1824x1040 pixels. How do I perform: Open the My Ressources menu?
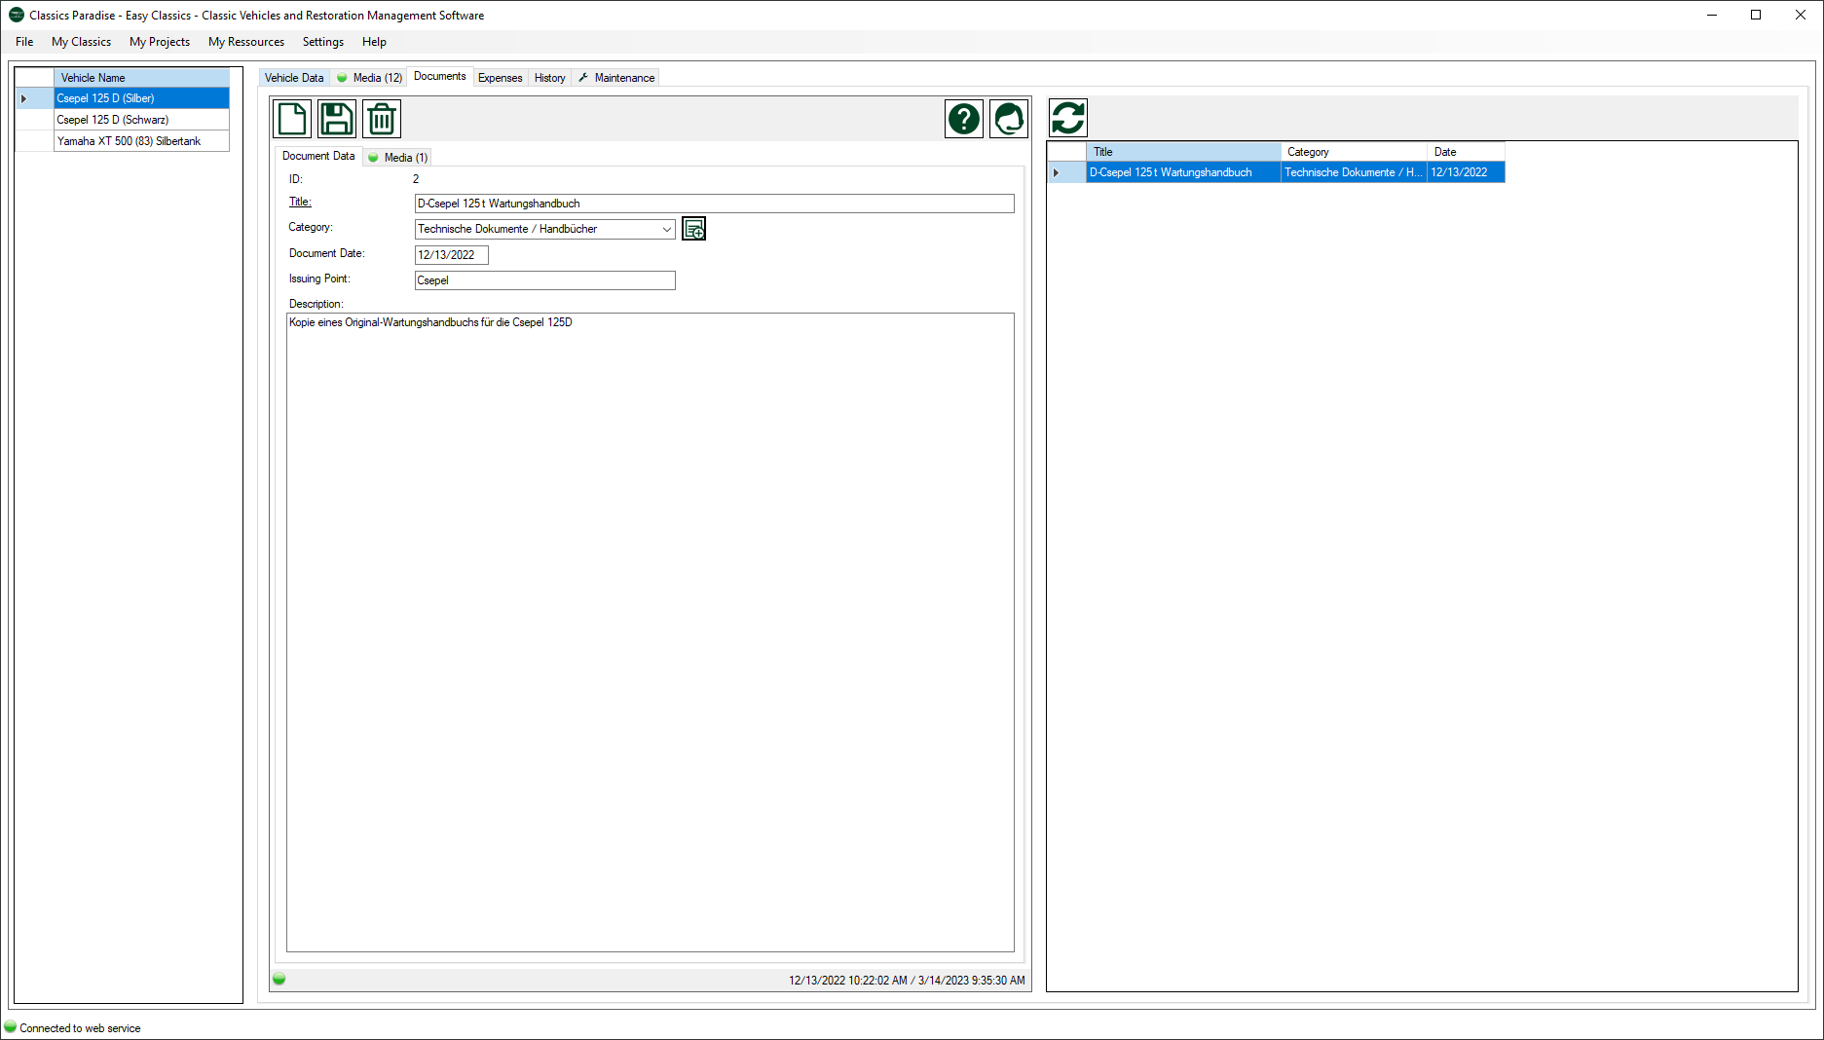246,42
